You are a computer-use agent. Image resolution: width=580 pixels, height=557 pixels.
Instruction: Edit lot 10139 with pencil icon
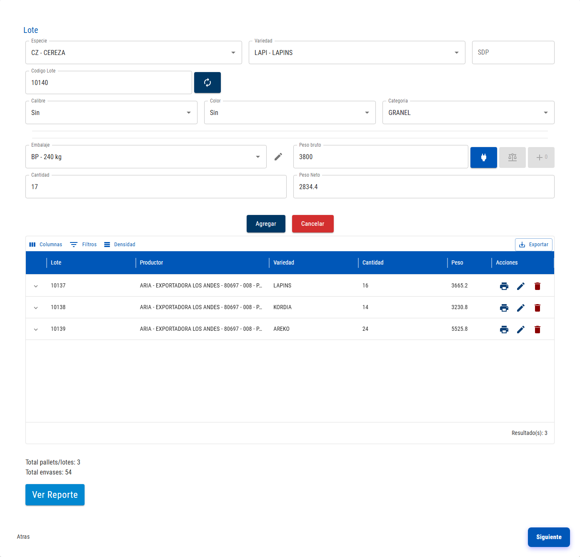pos(521,330)
